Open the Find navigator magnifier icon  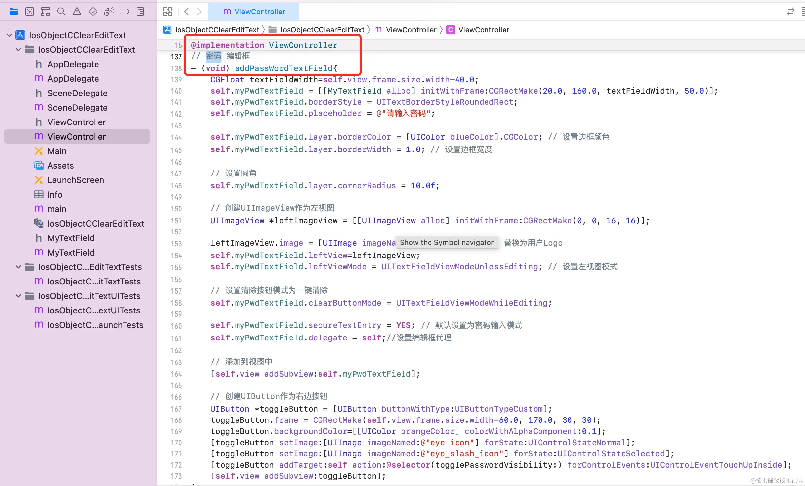[61, 12]
